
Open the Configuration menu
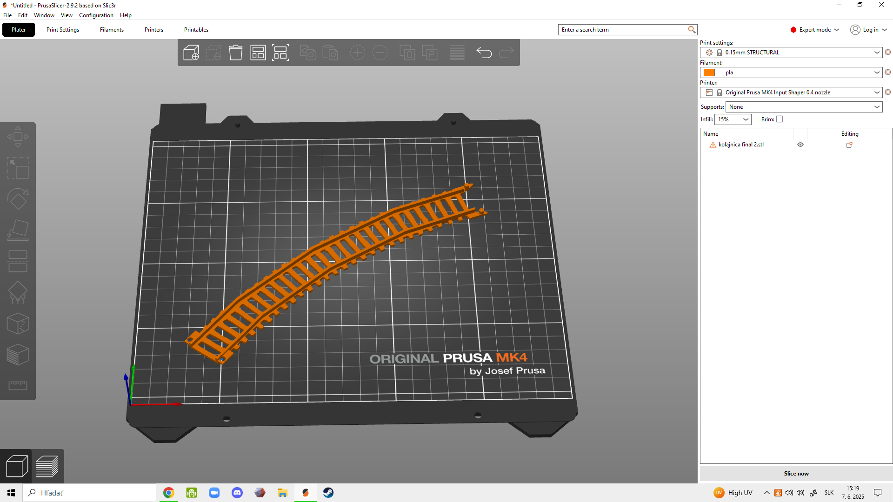coord(96,15)
